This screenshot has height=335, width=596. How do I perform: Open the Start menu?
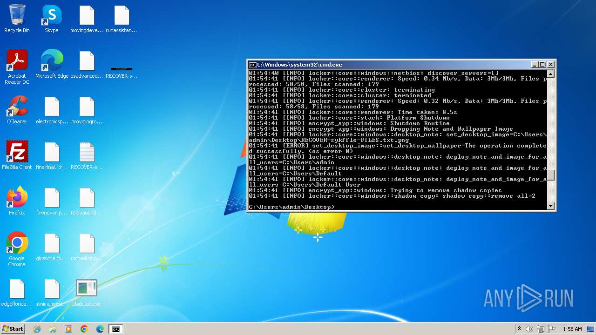pyautogui.click(x=13, y=329)
